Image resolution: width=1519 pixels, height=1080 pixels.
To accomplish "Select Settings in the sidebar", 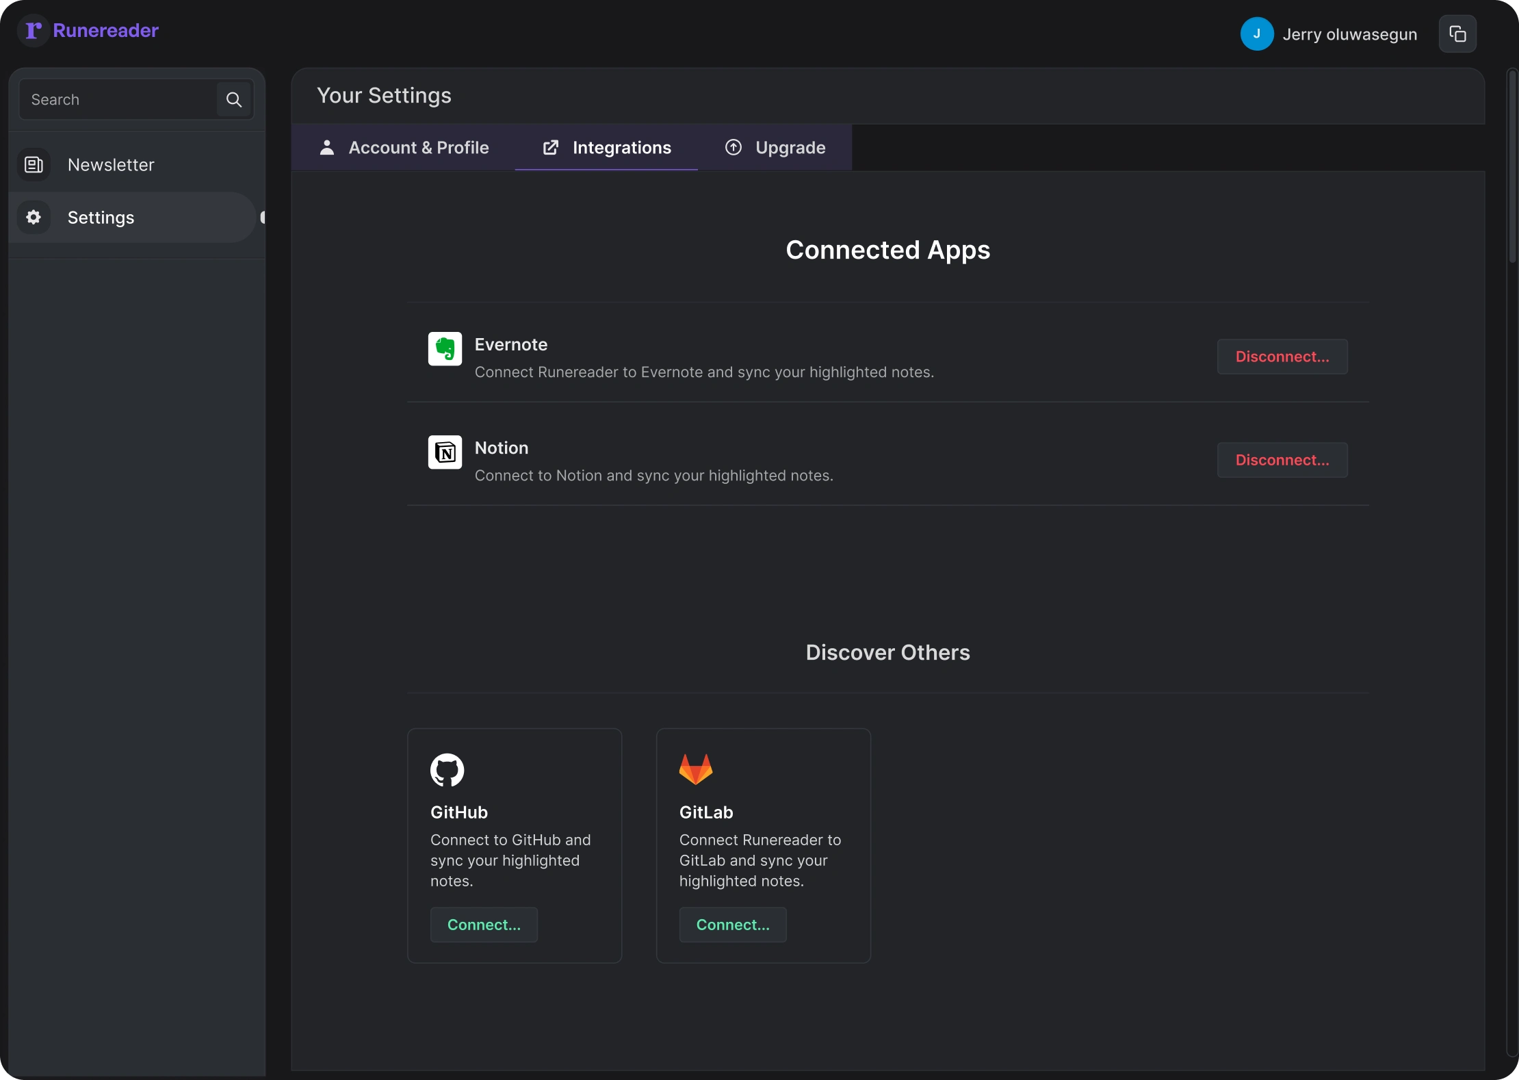I will click(x=133, y=218).
